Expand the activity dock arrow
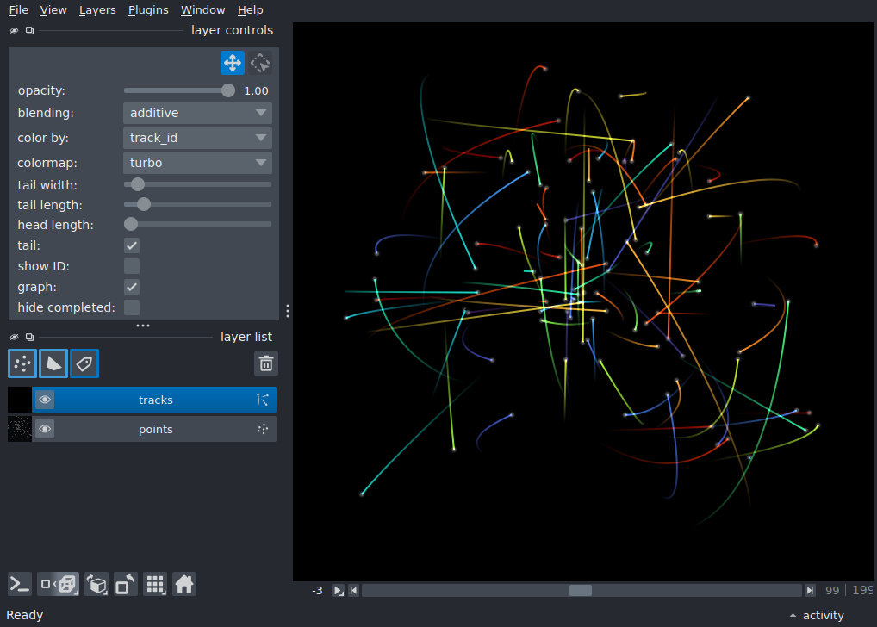Viewport: 877px width, 627px height. click(x=793, y=615)
